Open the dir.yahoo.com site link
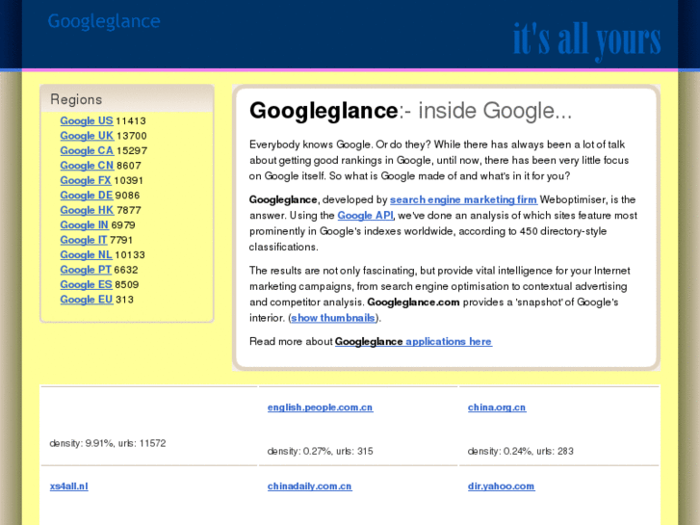The image size is (700, 525). (x=501, y=486)
